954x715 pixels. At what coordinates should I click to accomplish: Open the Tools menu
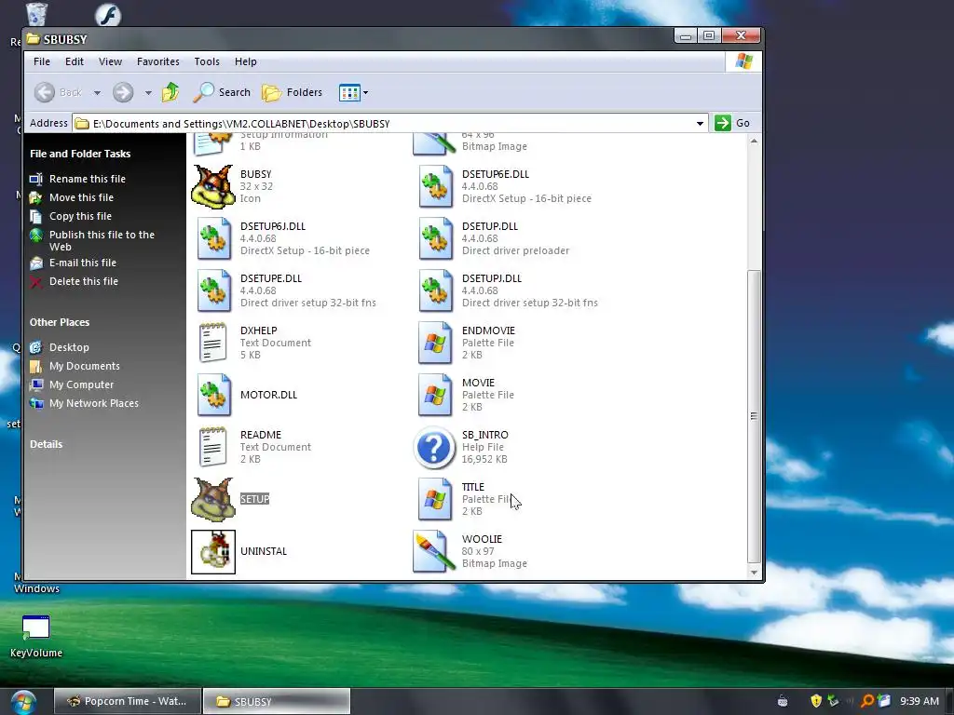207,61
